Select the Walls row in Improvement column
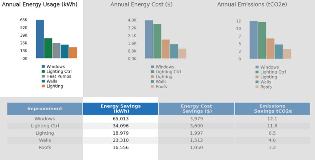This screenshot has width=315, height=160. (x=45, y=140)
